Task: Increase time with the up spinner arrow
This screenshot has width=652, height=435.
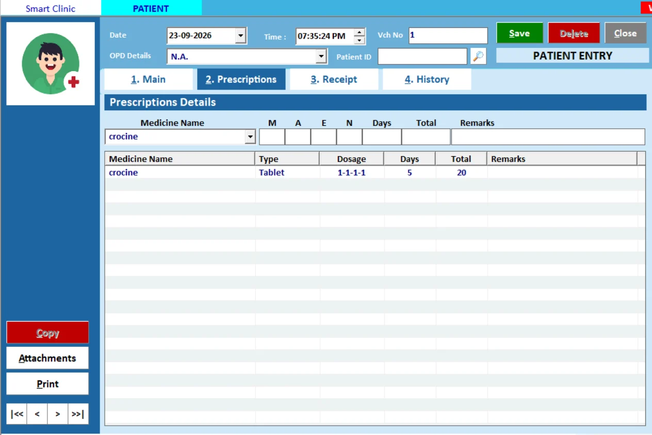Action: tap(360, 32)
